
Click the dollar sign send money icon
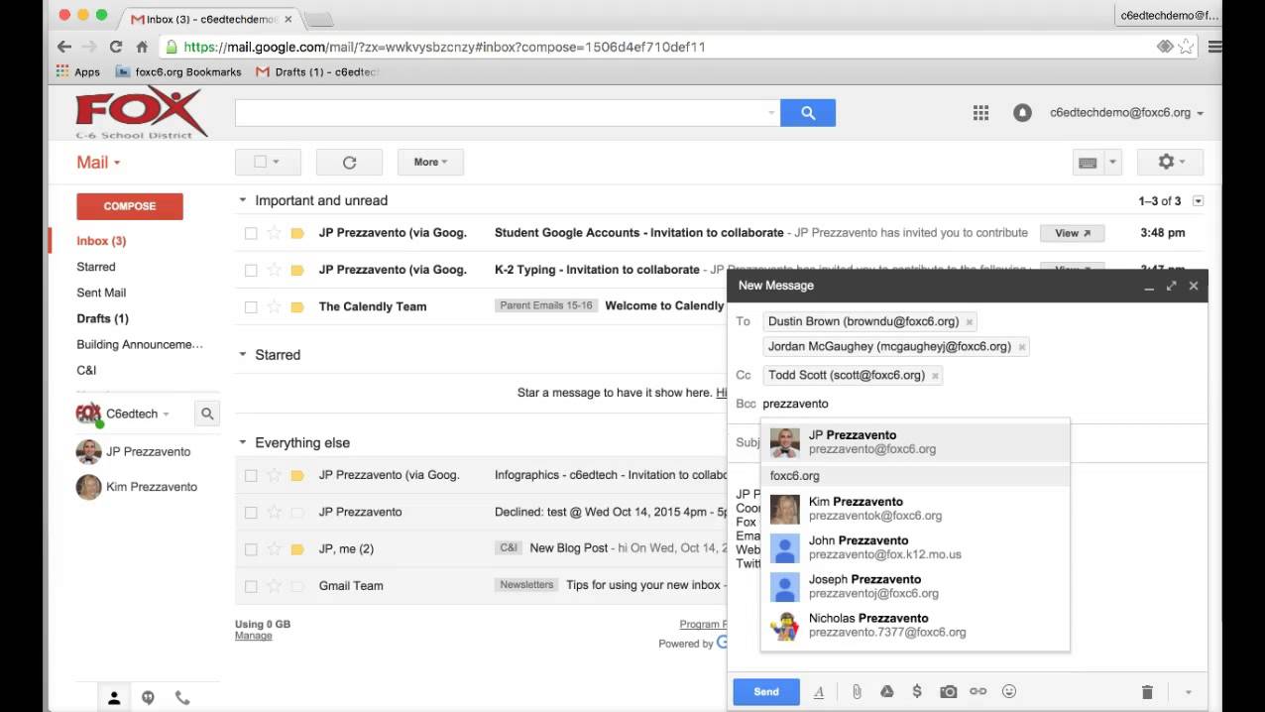coord(917,692)
